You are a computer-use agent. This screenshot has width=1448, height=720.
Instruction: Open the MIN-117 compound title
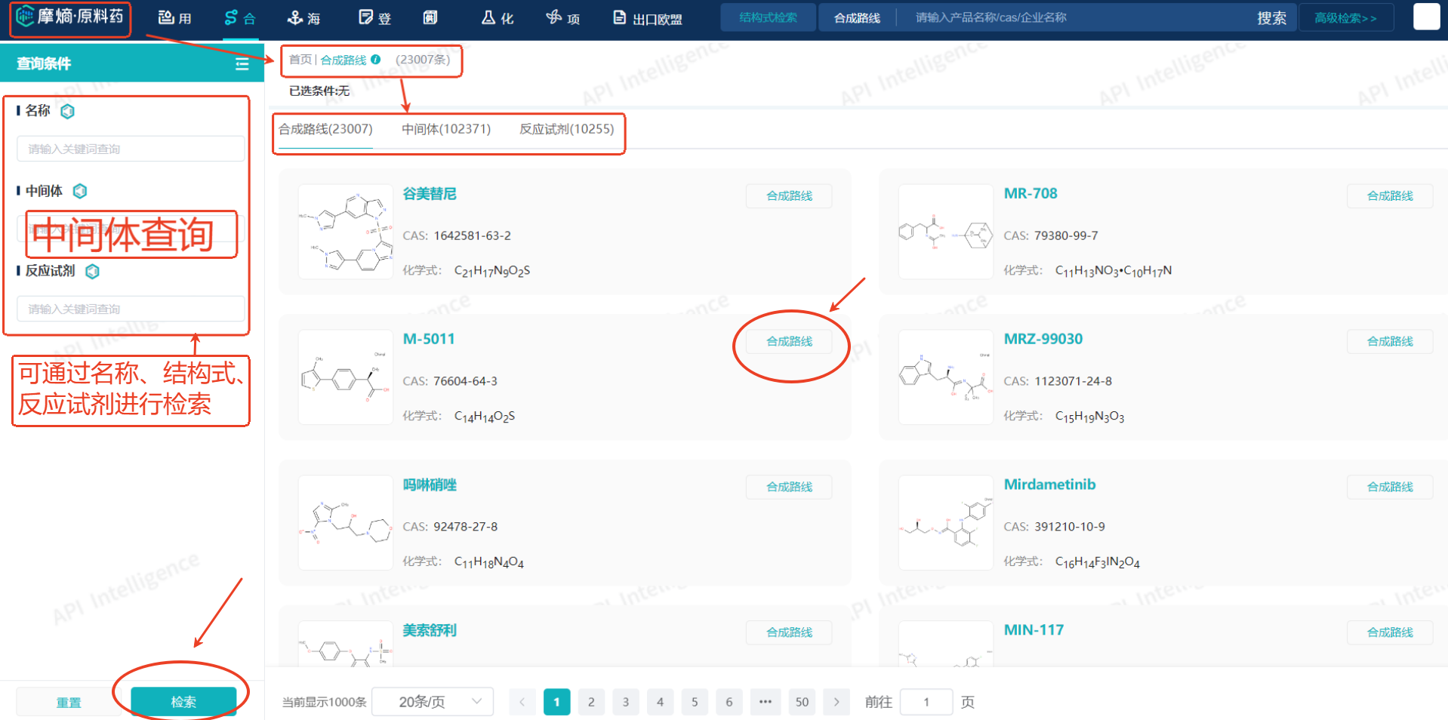coord(1034,630)
